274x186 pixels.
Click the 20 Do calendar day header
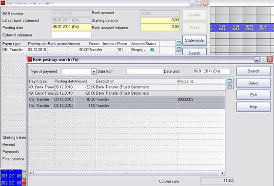[x=249, y=28]
